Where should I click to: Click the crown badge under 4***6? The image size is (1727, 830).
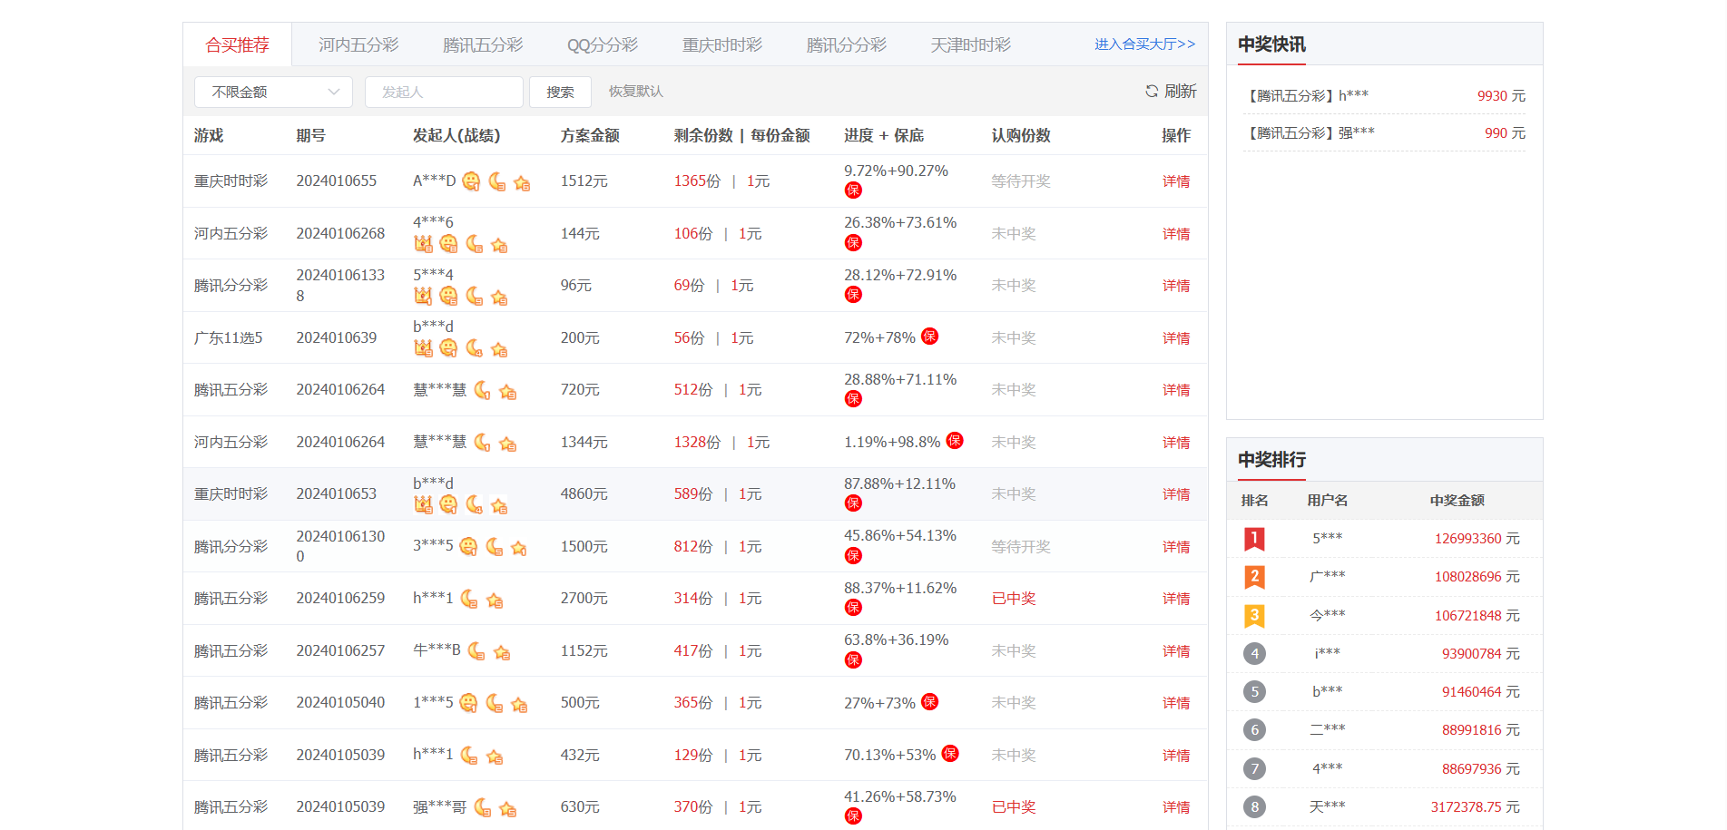point(423,243)
